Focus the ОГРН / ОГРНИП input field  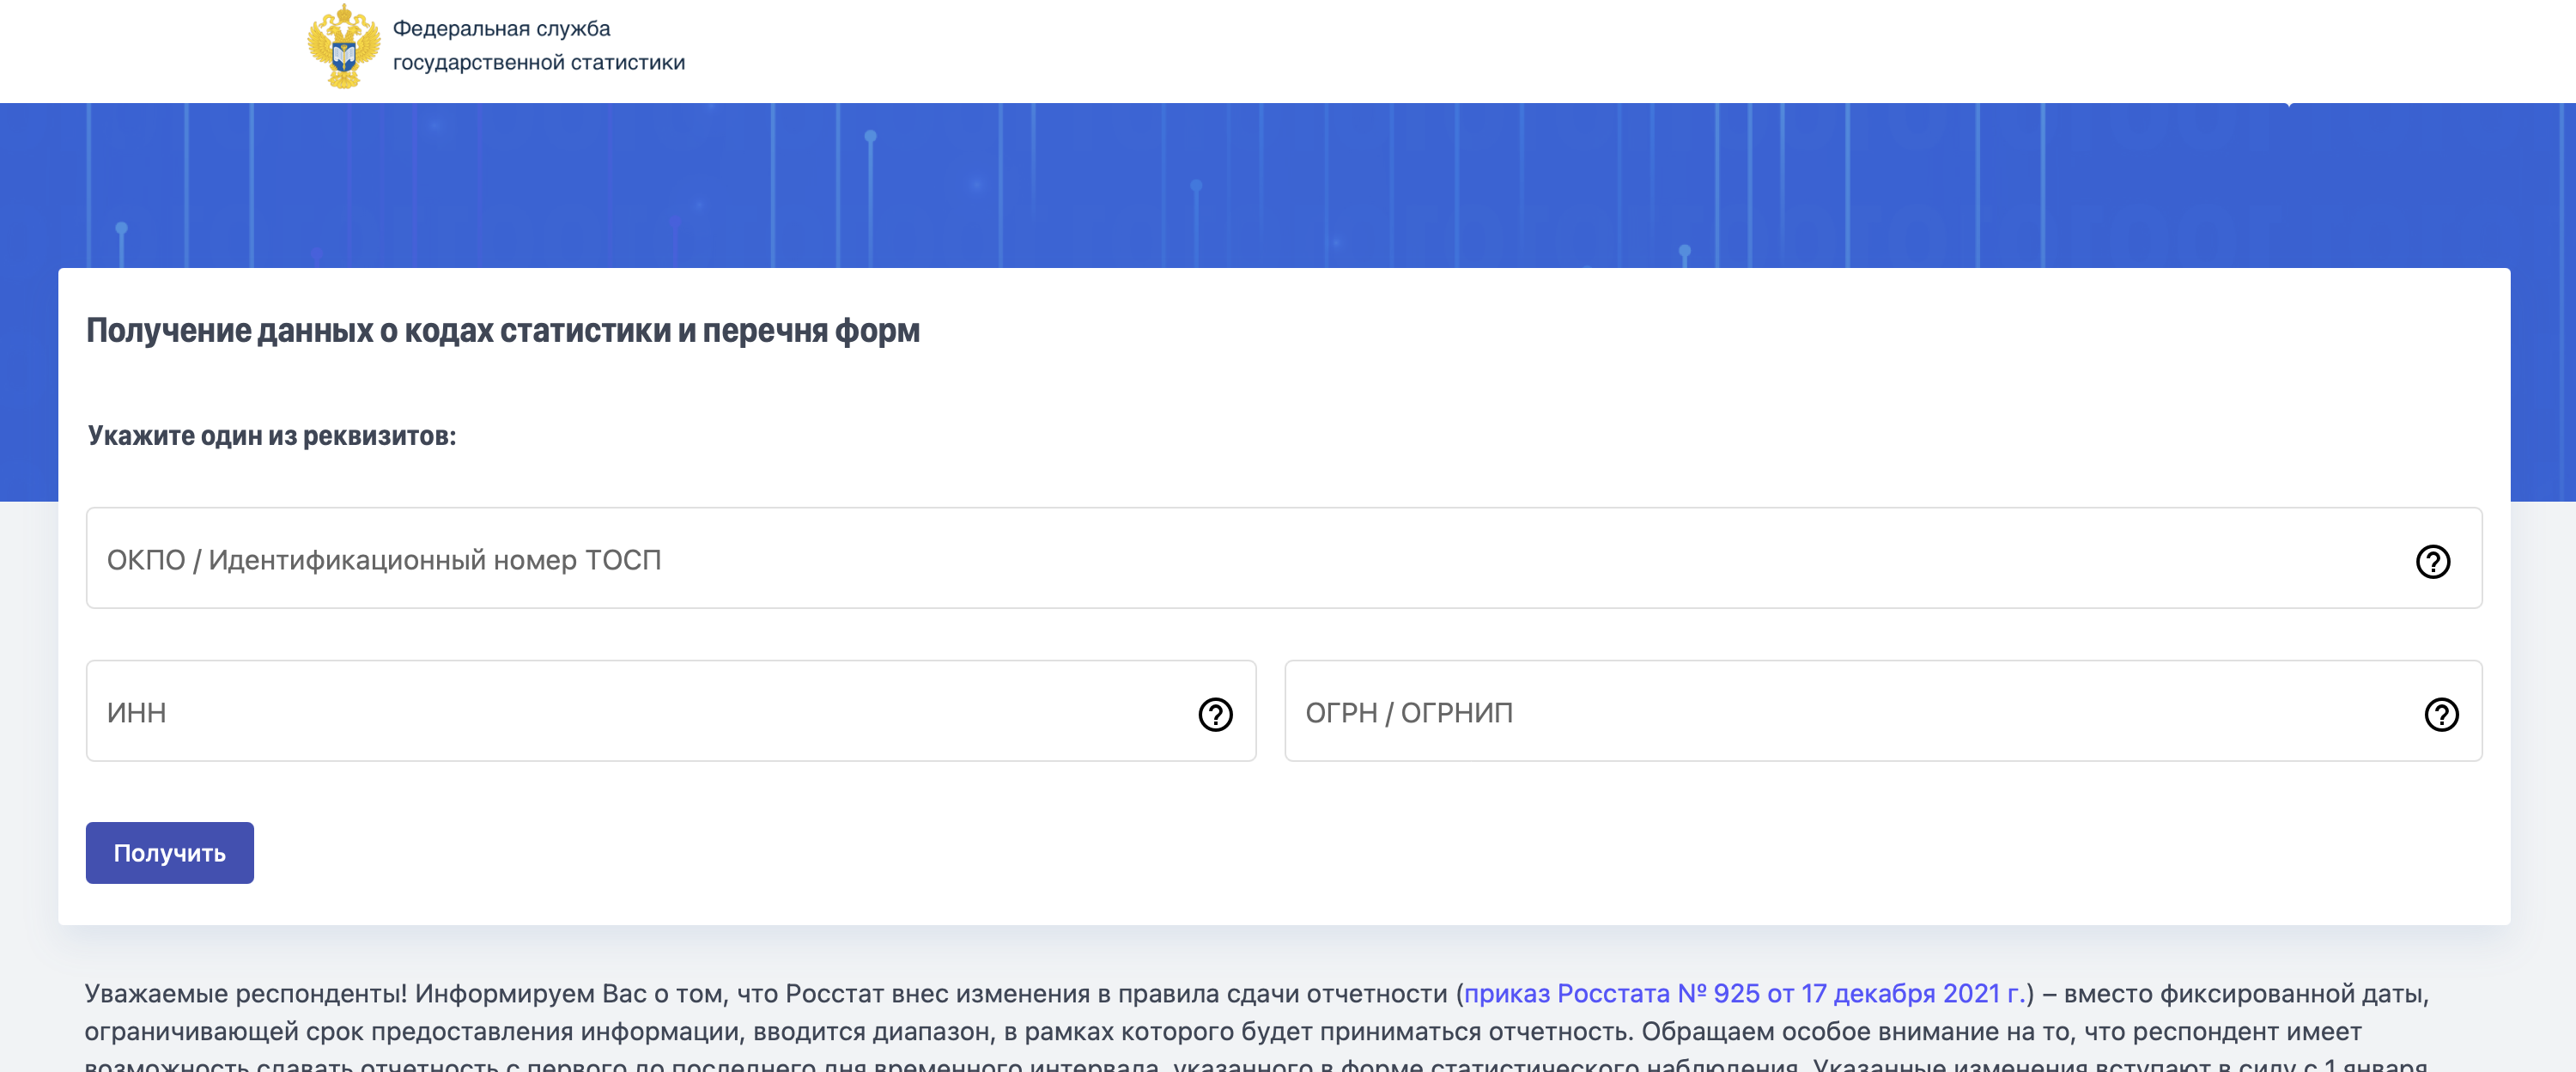click(x=1883, y=711)
